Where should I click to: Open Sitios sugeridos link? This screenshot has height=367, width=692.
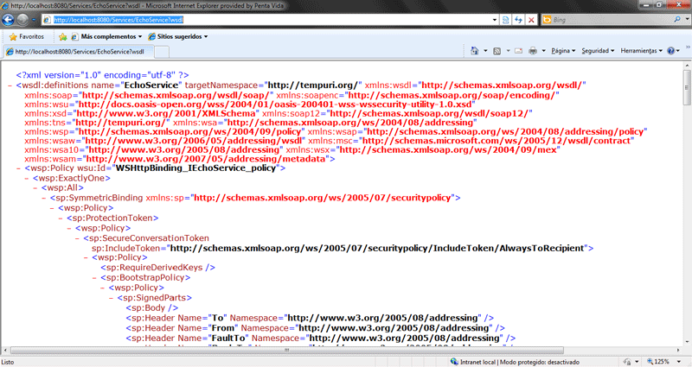pyautogui.click(x=178, y=36)
